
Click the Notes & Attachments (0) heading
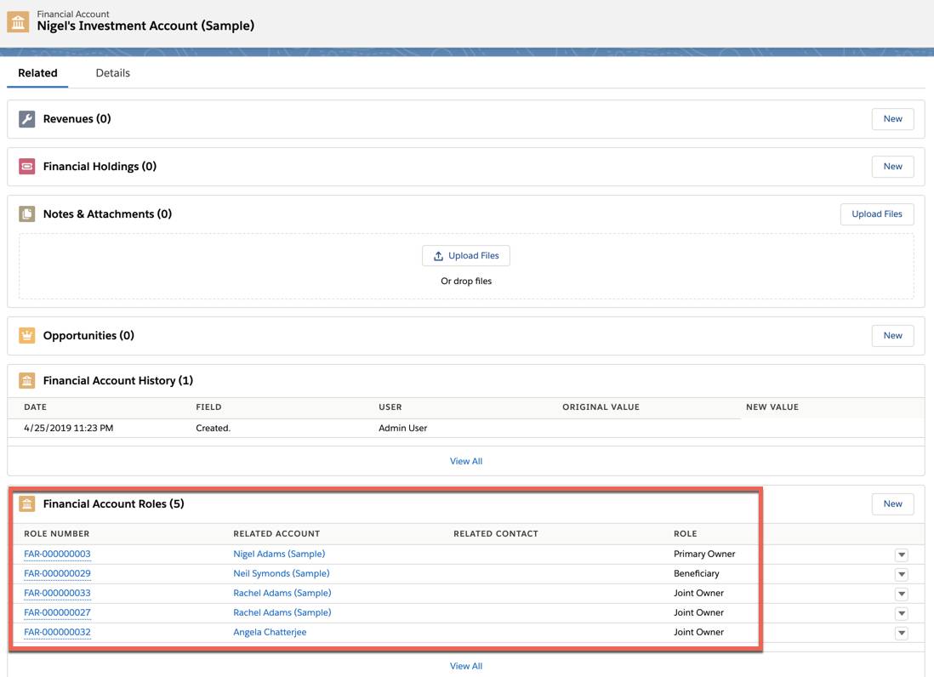click(107, 214)
